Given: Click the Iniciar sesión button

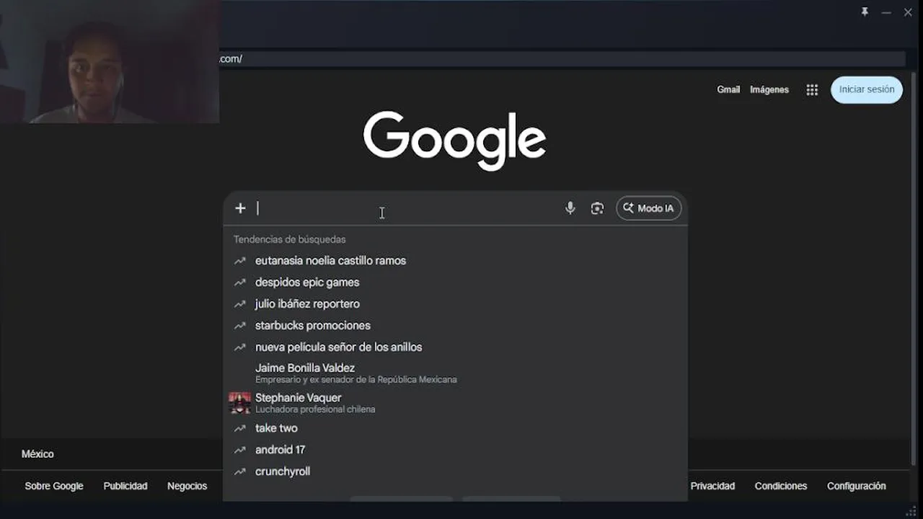Looking at the screenshot, I should pos(867,89).
